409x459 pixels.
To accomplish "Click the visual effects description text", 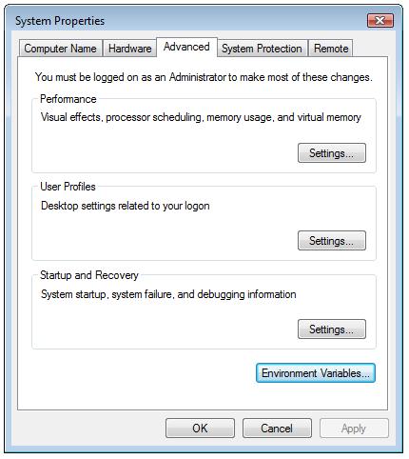I will (201, 117).
